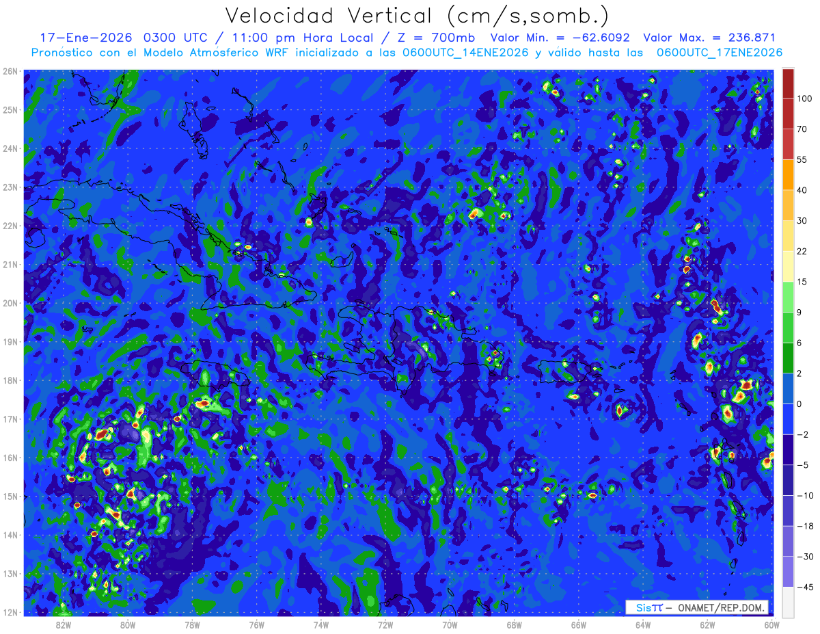Click the "60W" longitude label
The width and height of the screenshot is (820, 634).
click(772, 624)
